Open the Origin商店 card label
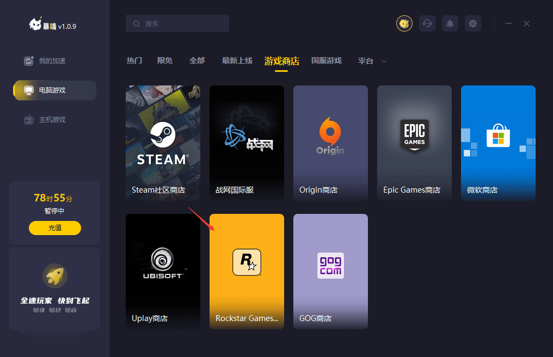 tap(318, 190)
